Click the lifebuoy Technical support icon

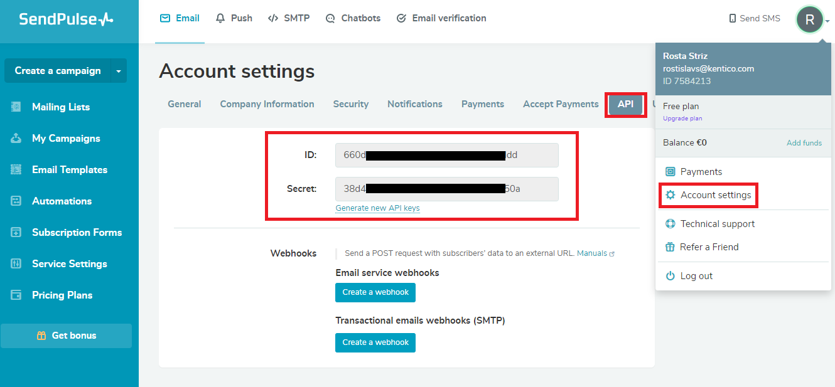click(x=670, y=224)
